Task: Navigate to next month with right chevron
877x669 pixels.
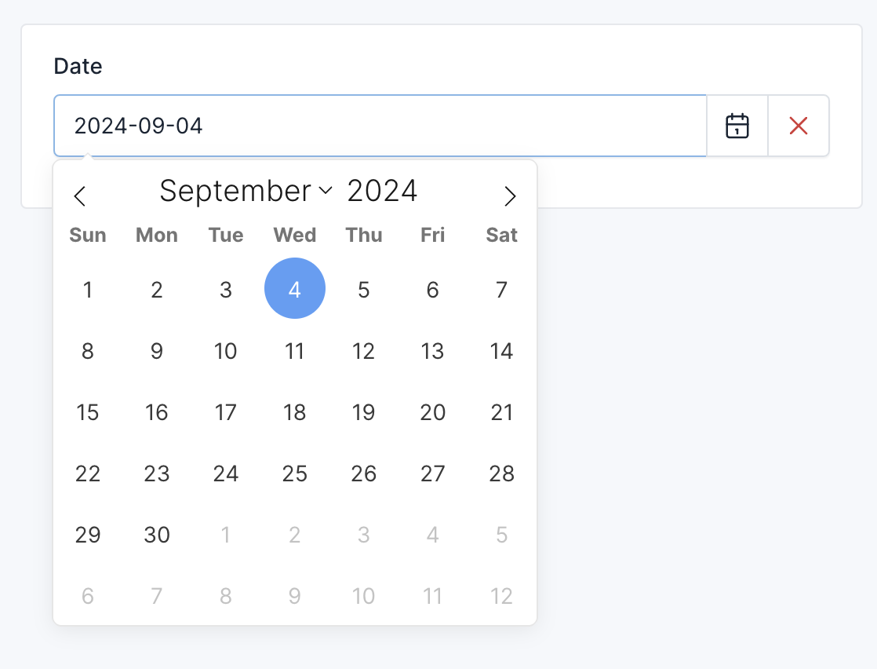Action: pos(510,196)
